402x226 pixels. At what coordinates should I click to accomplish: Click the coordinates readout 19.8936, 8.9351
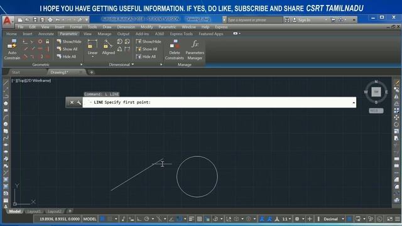(60, 219)
